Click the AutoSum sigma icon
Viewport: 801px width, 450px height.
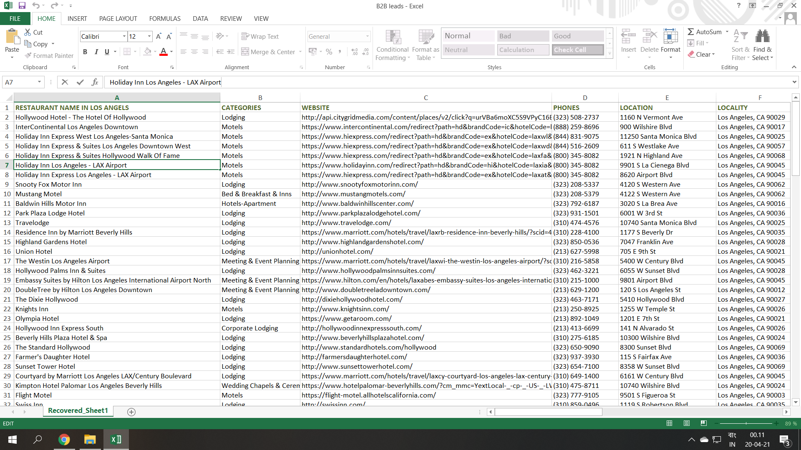tap(691, 32)
